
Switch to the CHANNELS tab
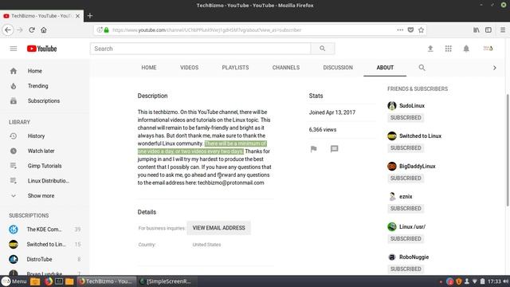click(286, 68)
